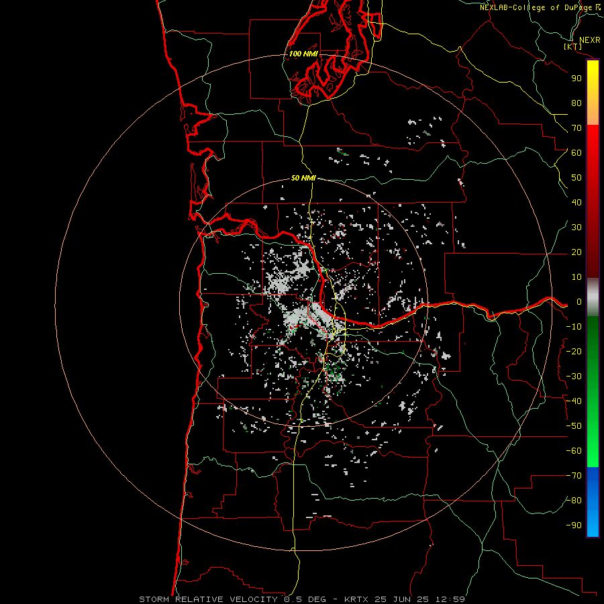Click the -40 value on the velocity scale
604x604 pixels.
tap(574, 401)
